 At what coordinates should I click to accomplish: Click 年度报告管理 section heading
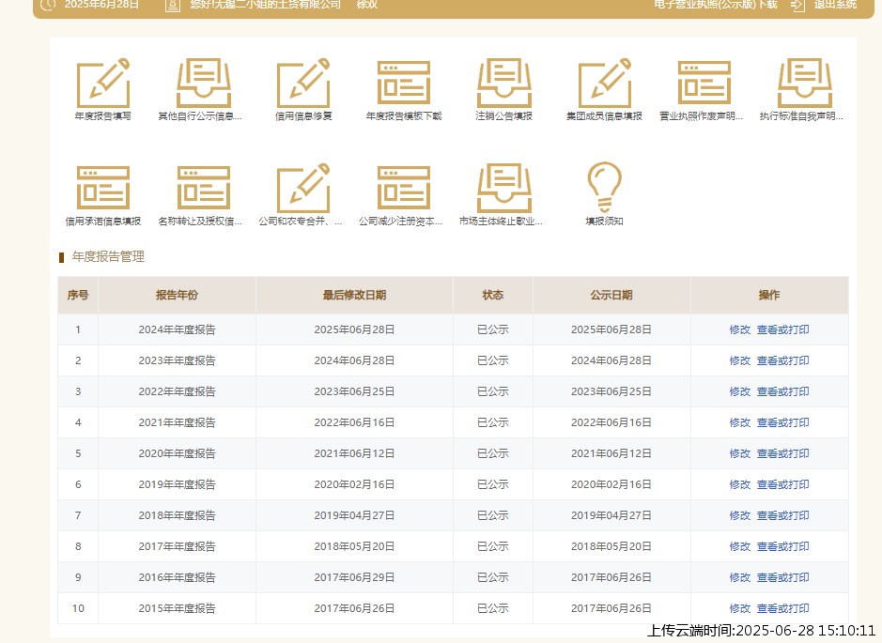(108, 257)
